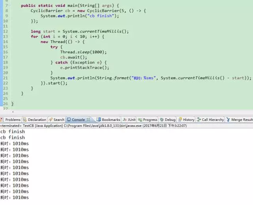The image size is (253, 205).
Task: Click the CyclicBarrier declaration on line 8
Action: tap(44, 11)
